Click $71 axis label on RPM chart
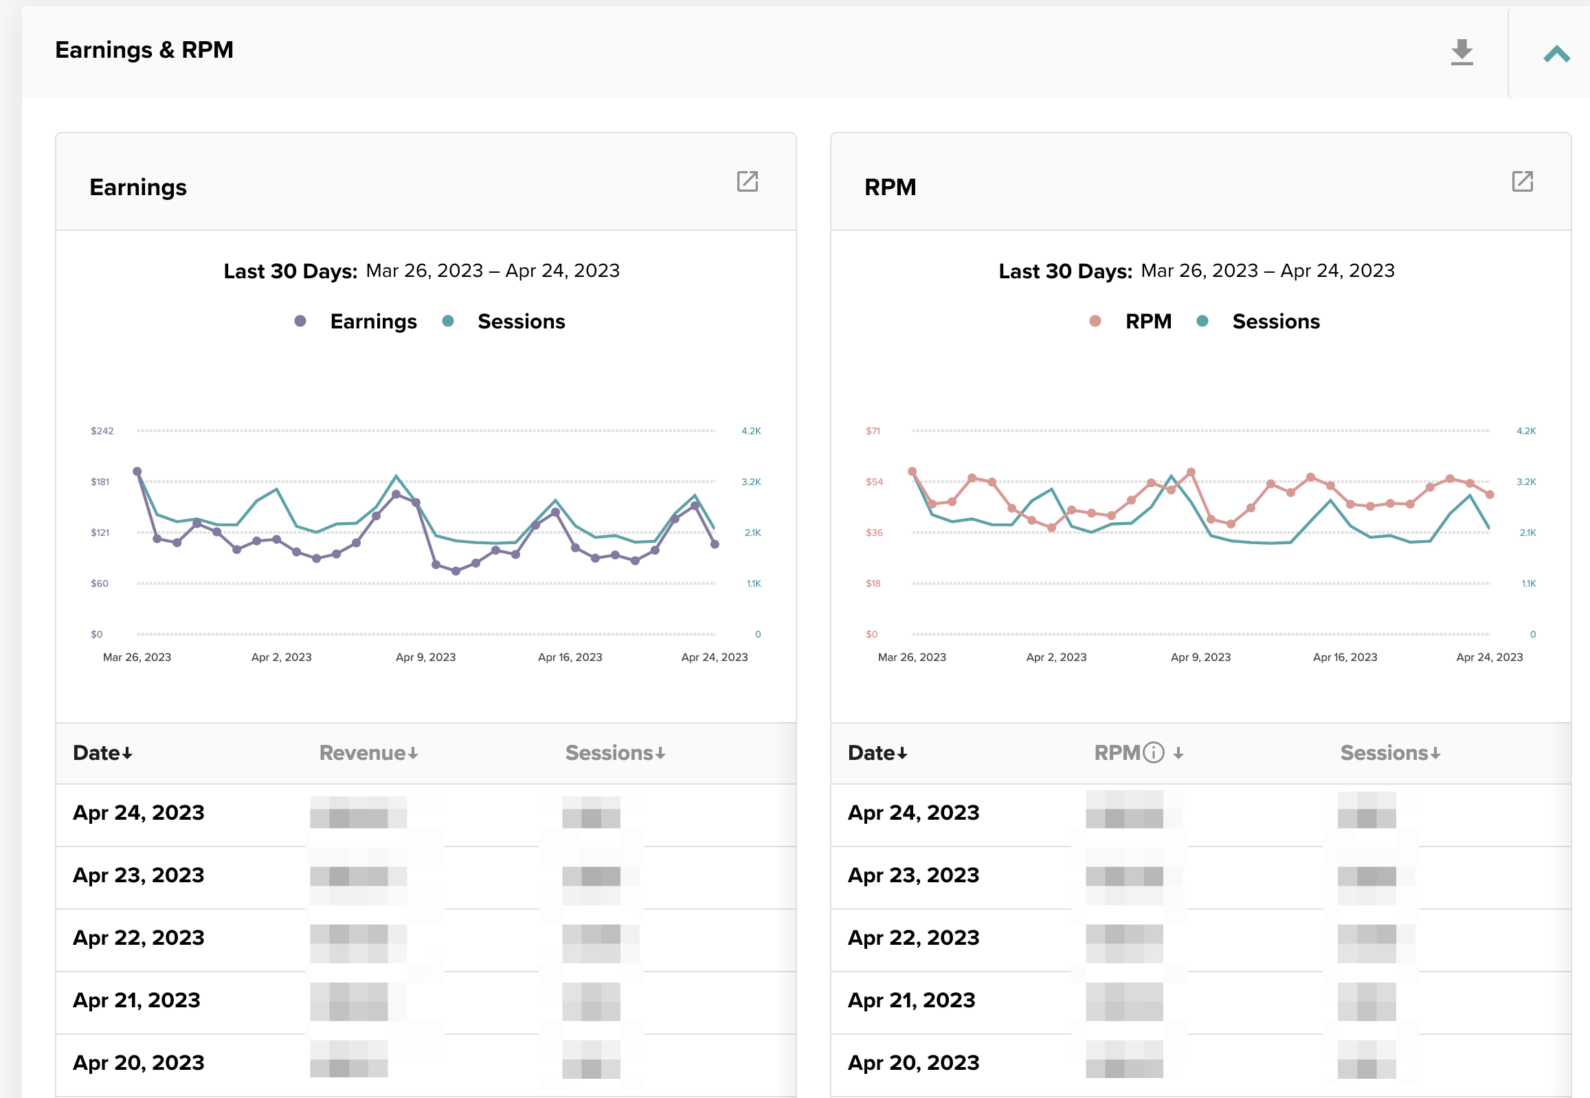This screenshot has width=1590, height=1098. [873, 431]
